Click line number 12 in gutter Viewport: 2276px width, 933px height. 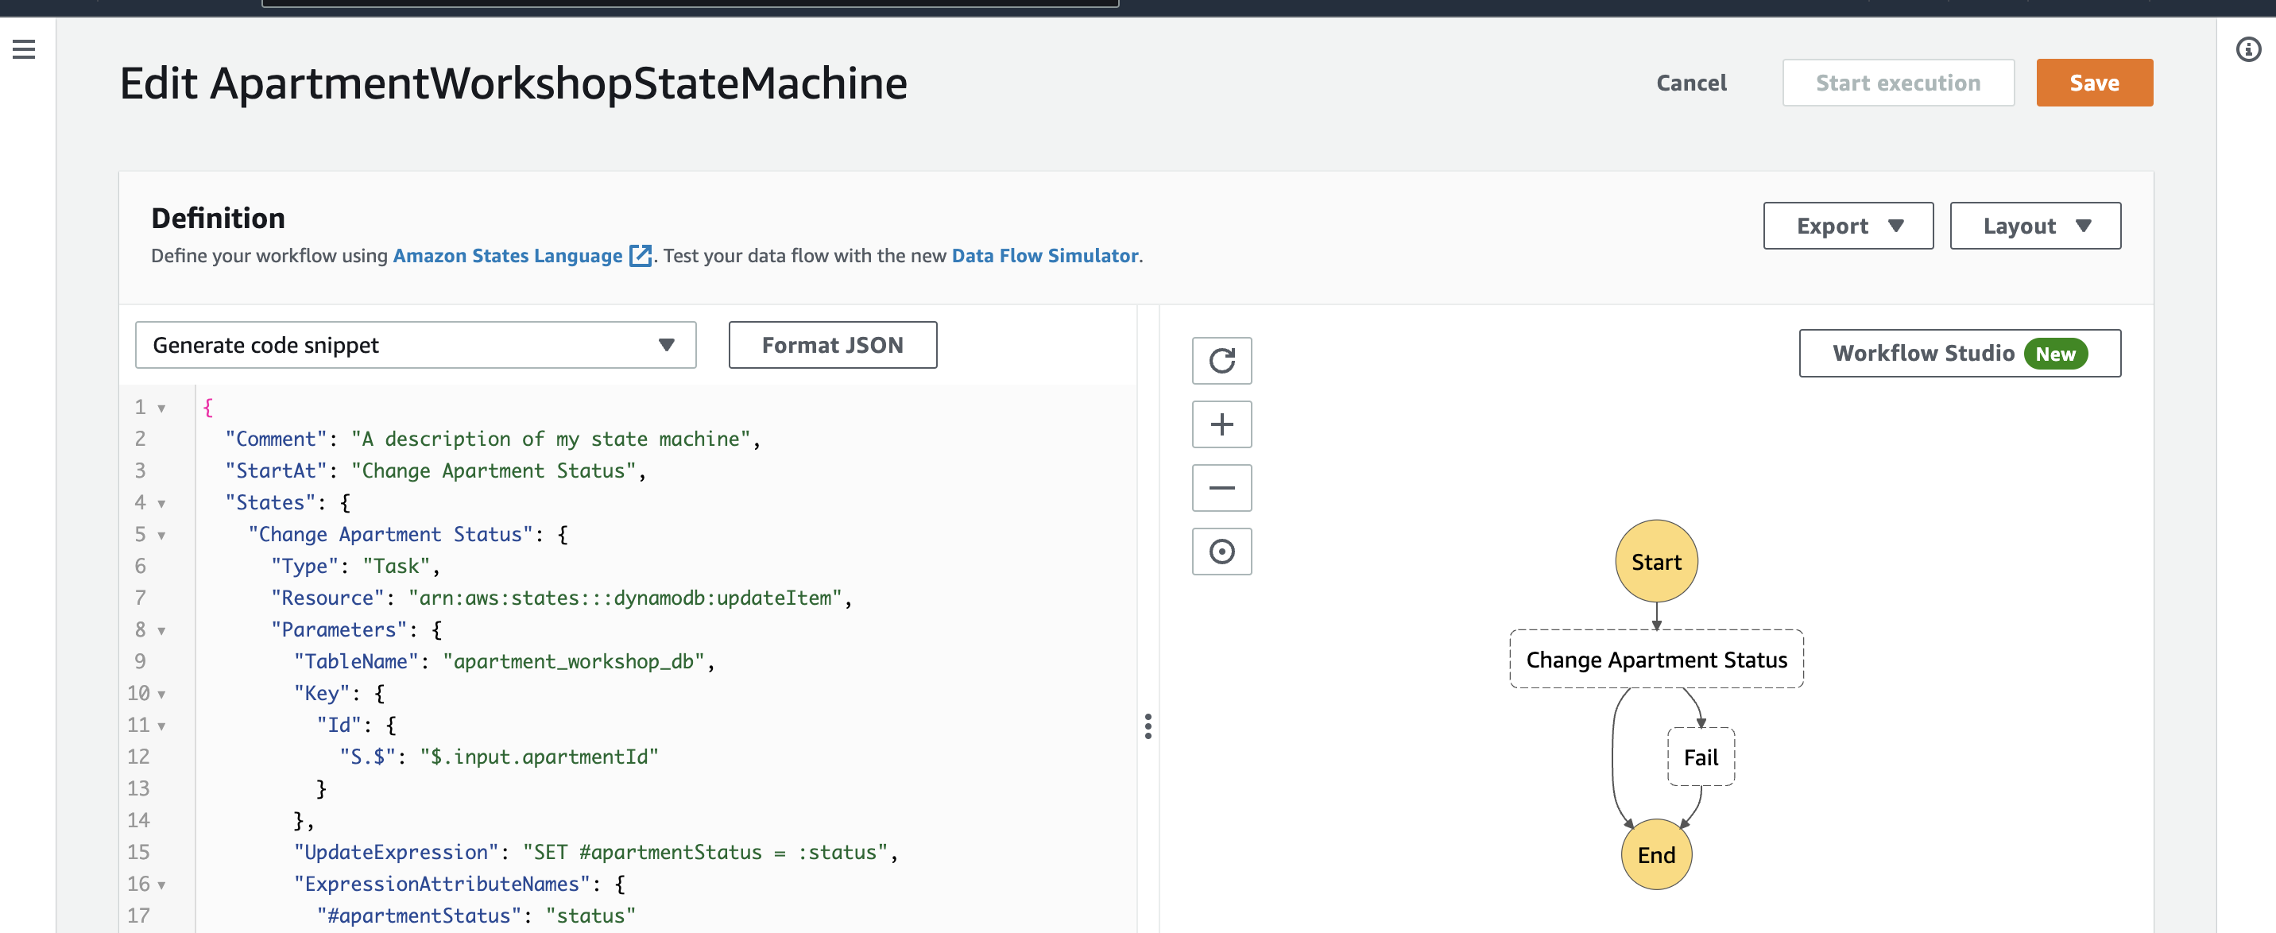139,757
